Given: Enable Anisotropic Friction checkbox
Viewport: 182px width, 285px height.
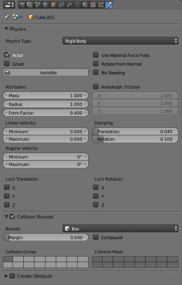Looking at the screenshot, I should coord(96,87).
